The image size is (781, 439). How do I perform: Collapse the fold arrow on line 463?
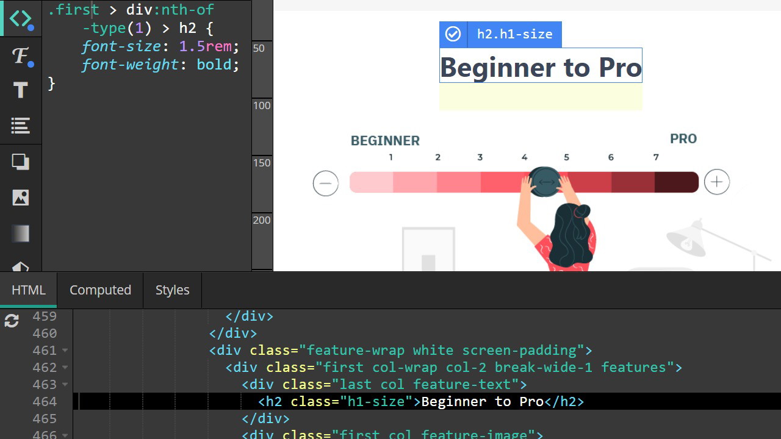(x=65, y=385)
